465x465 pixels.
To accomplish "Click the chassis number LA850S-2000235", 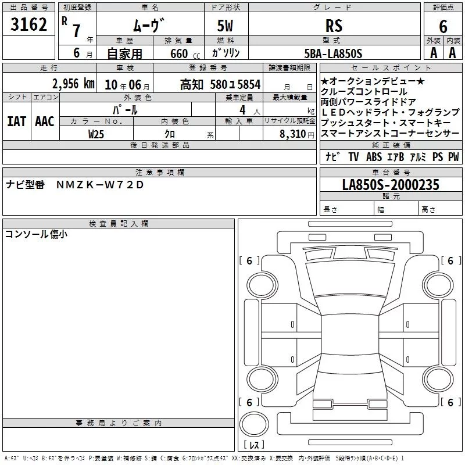I will tap(391, 185).
